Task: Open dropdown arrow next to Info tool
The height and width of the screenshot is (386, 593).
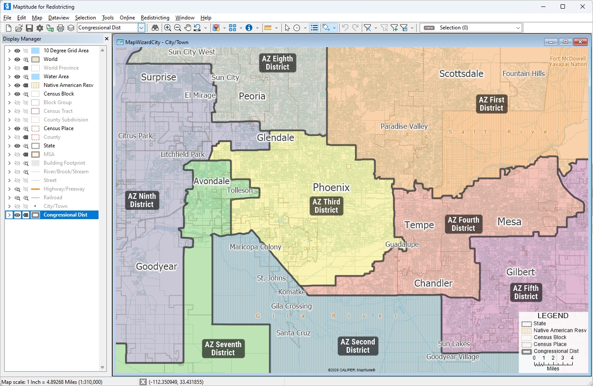Action: pos(257,28)
